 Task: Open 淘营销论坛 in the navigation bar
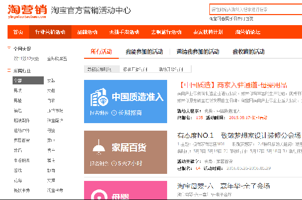point(248,32)
